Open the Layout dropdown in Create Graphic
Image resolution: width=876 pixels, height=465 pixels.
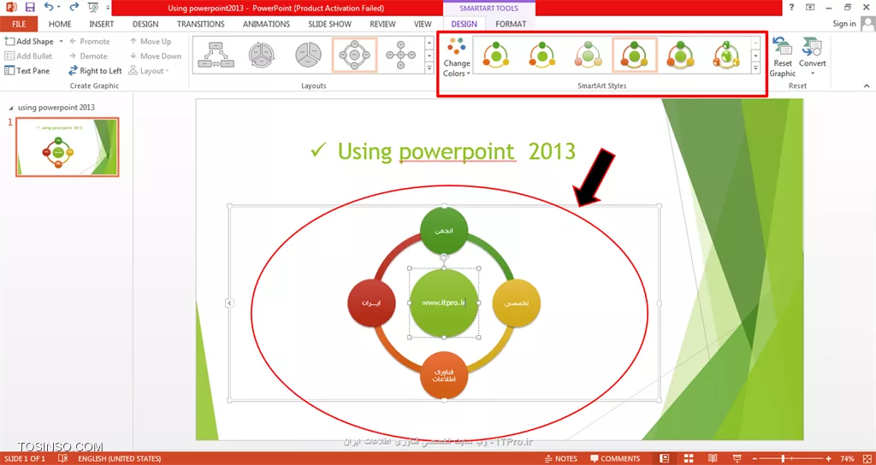[x=149, y=71]
